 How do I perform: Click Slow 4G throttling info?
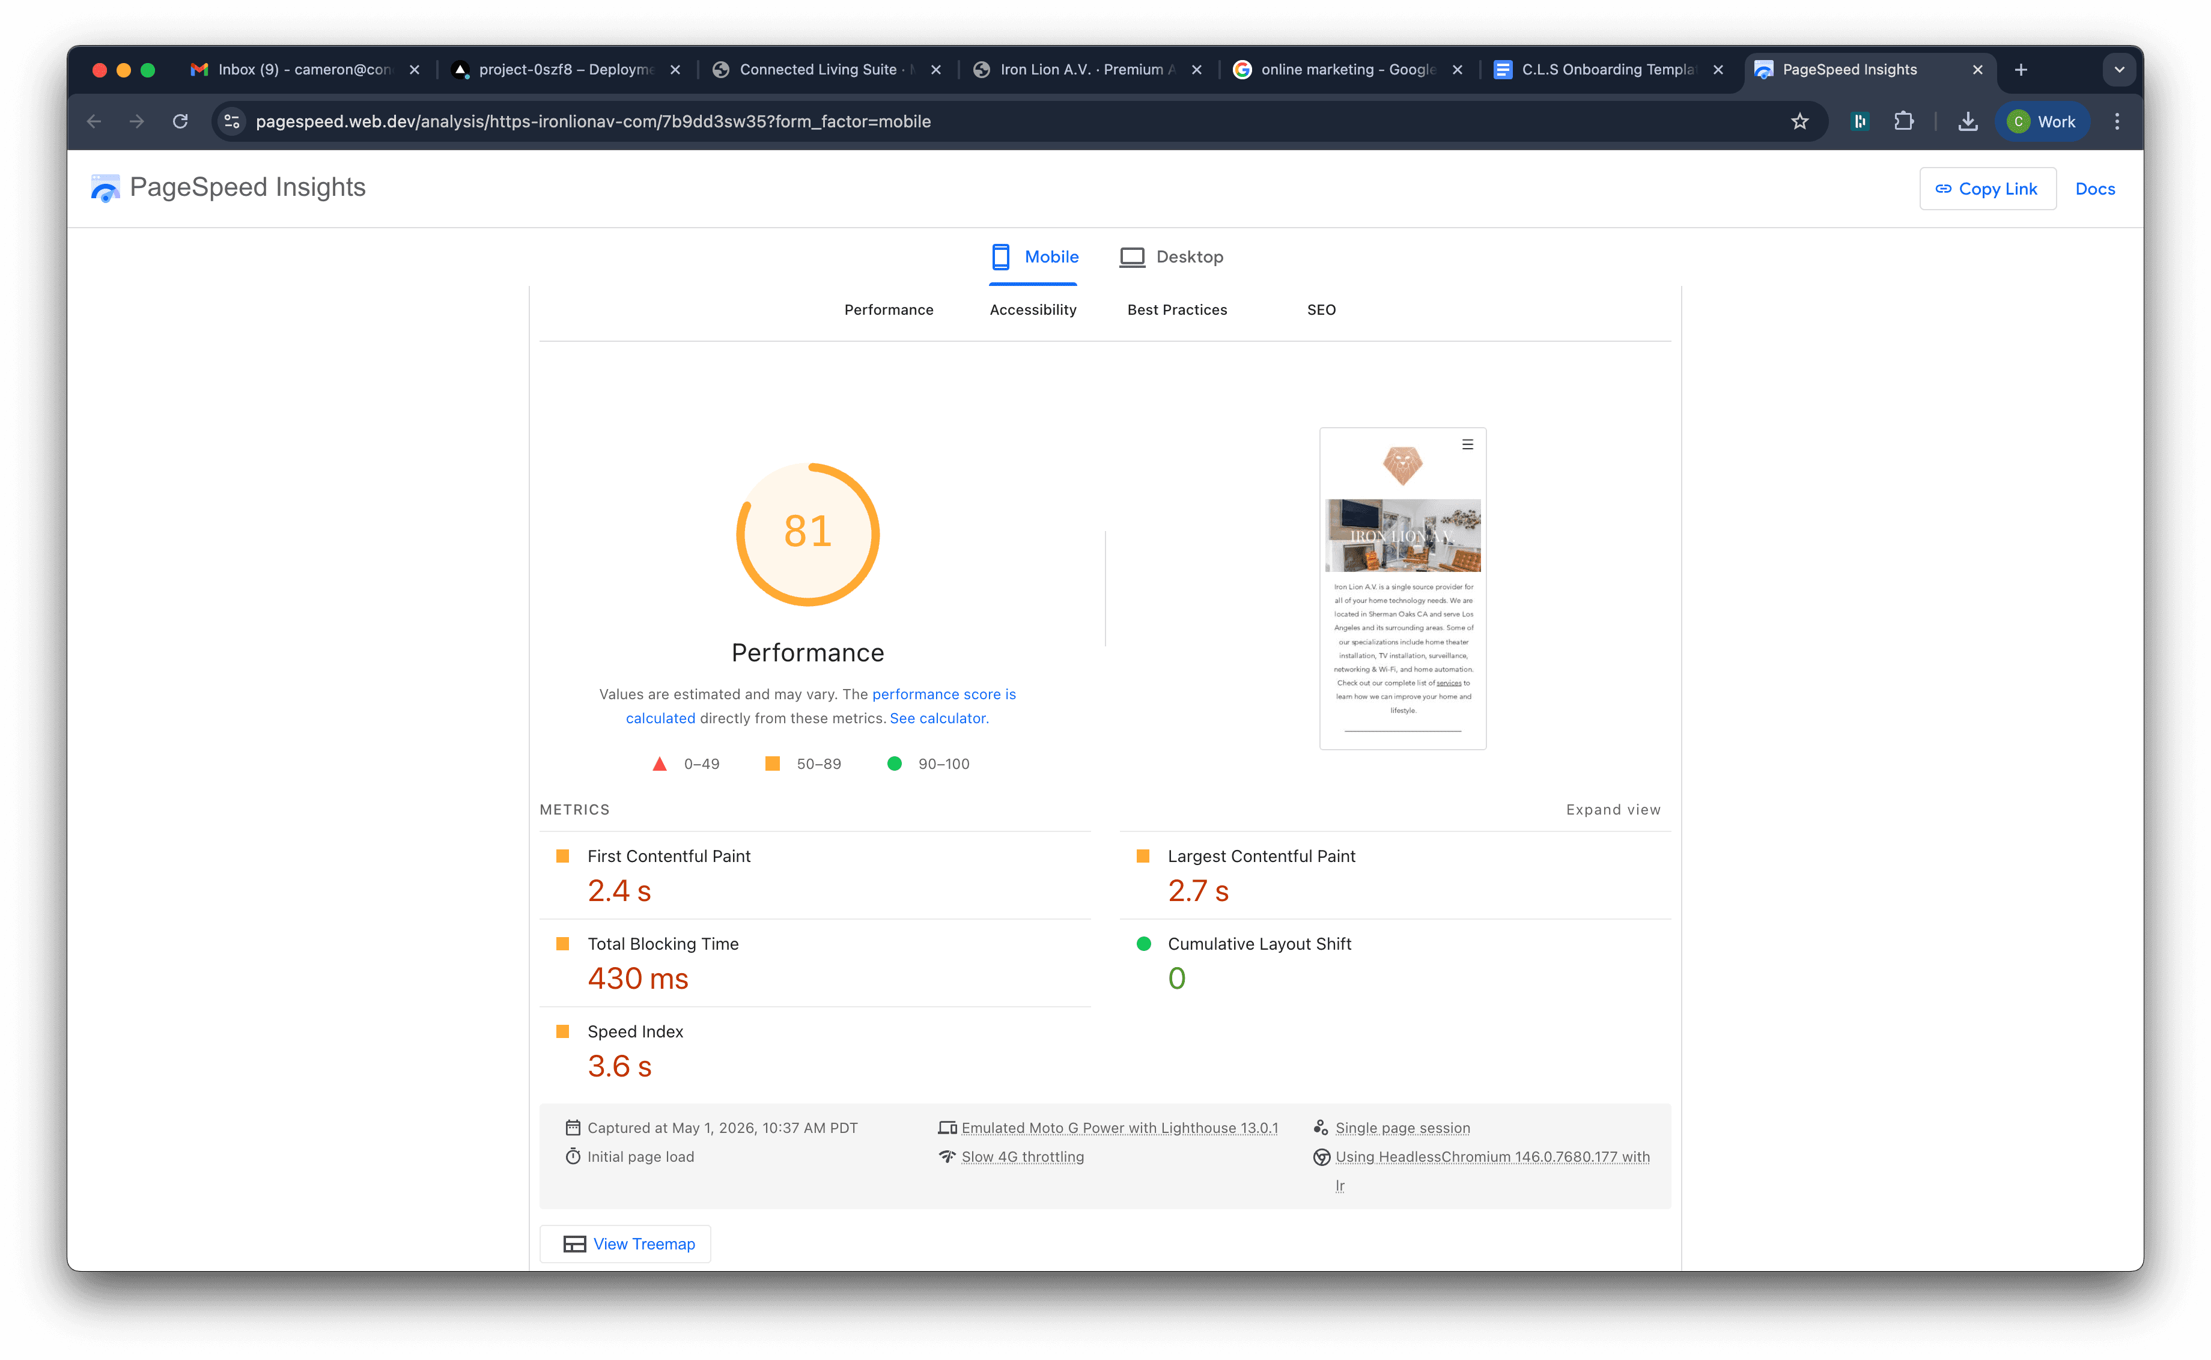[1022, 1157]
